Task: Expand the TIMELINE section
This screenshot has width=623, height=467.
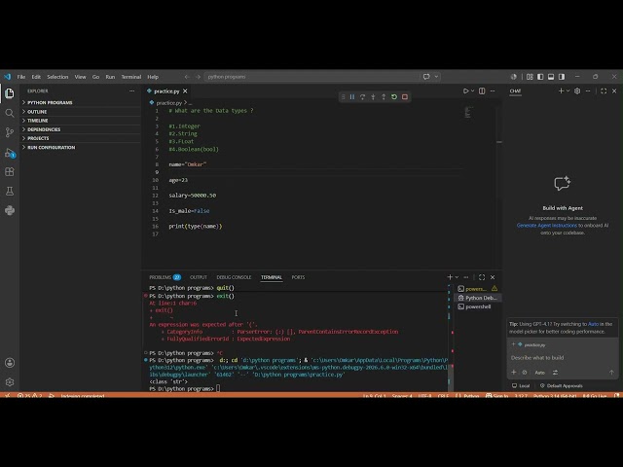Action: 81,121
